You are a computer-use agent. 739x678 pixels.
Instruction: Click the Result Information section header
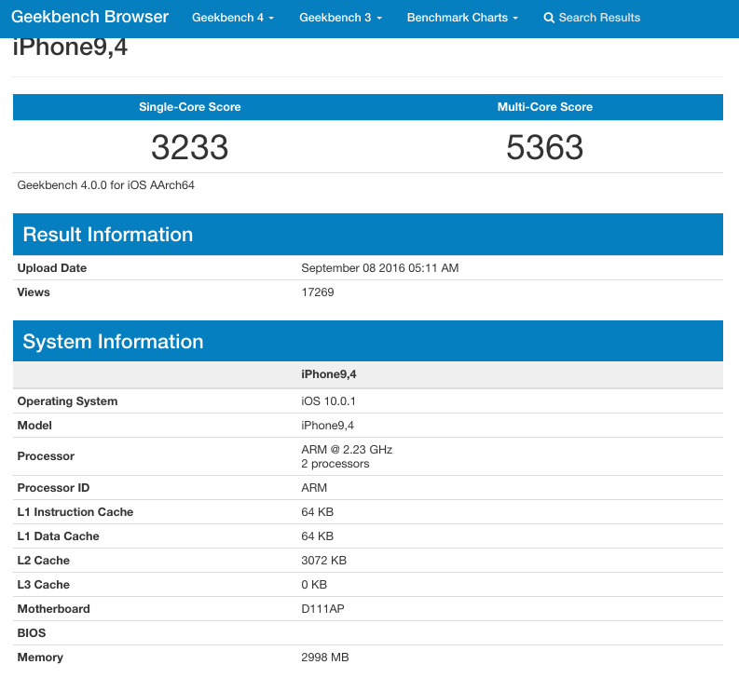(x=367, y=234)
